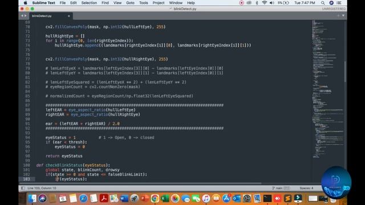
Task: Click Line 103, Column 10 status text
Action: (42, 188)
